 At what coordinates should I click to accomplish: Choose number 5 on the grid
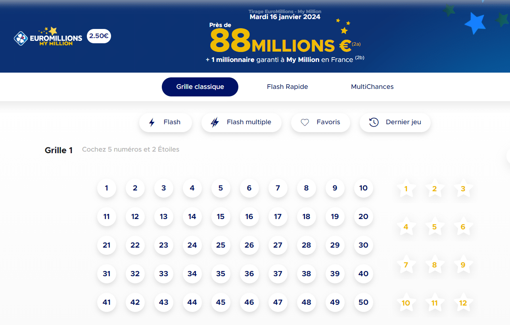(221, 188)
